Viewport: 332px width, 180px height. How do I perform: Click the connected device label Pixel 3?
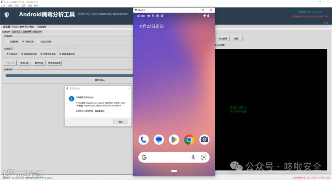(18, 27)
